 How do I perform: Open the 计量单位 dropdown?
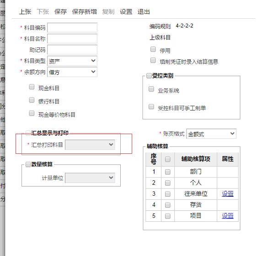[x=90, y=178]
